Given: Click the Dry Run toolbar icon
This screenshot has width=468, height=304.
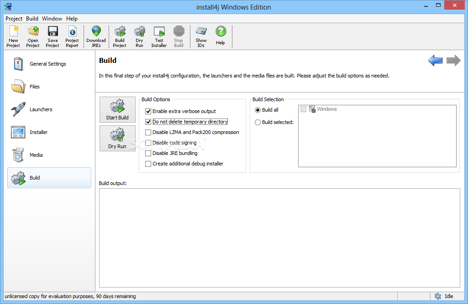Looking at the screenshot, I should click(x=139, y=31).
